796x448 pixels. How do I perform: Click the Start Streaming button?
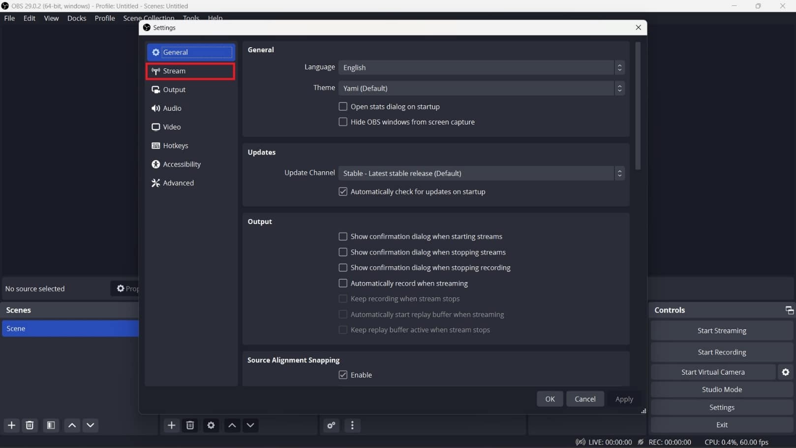722,330
